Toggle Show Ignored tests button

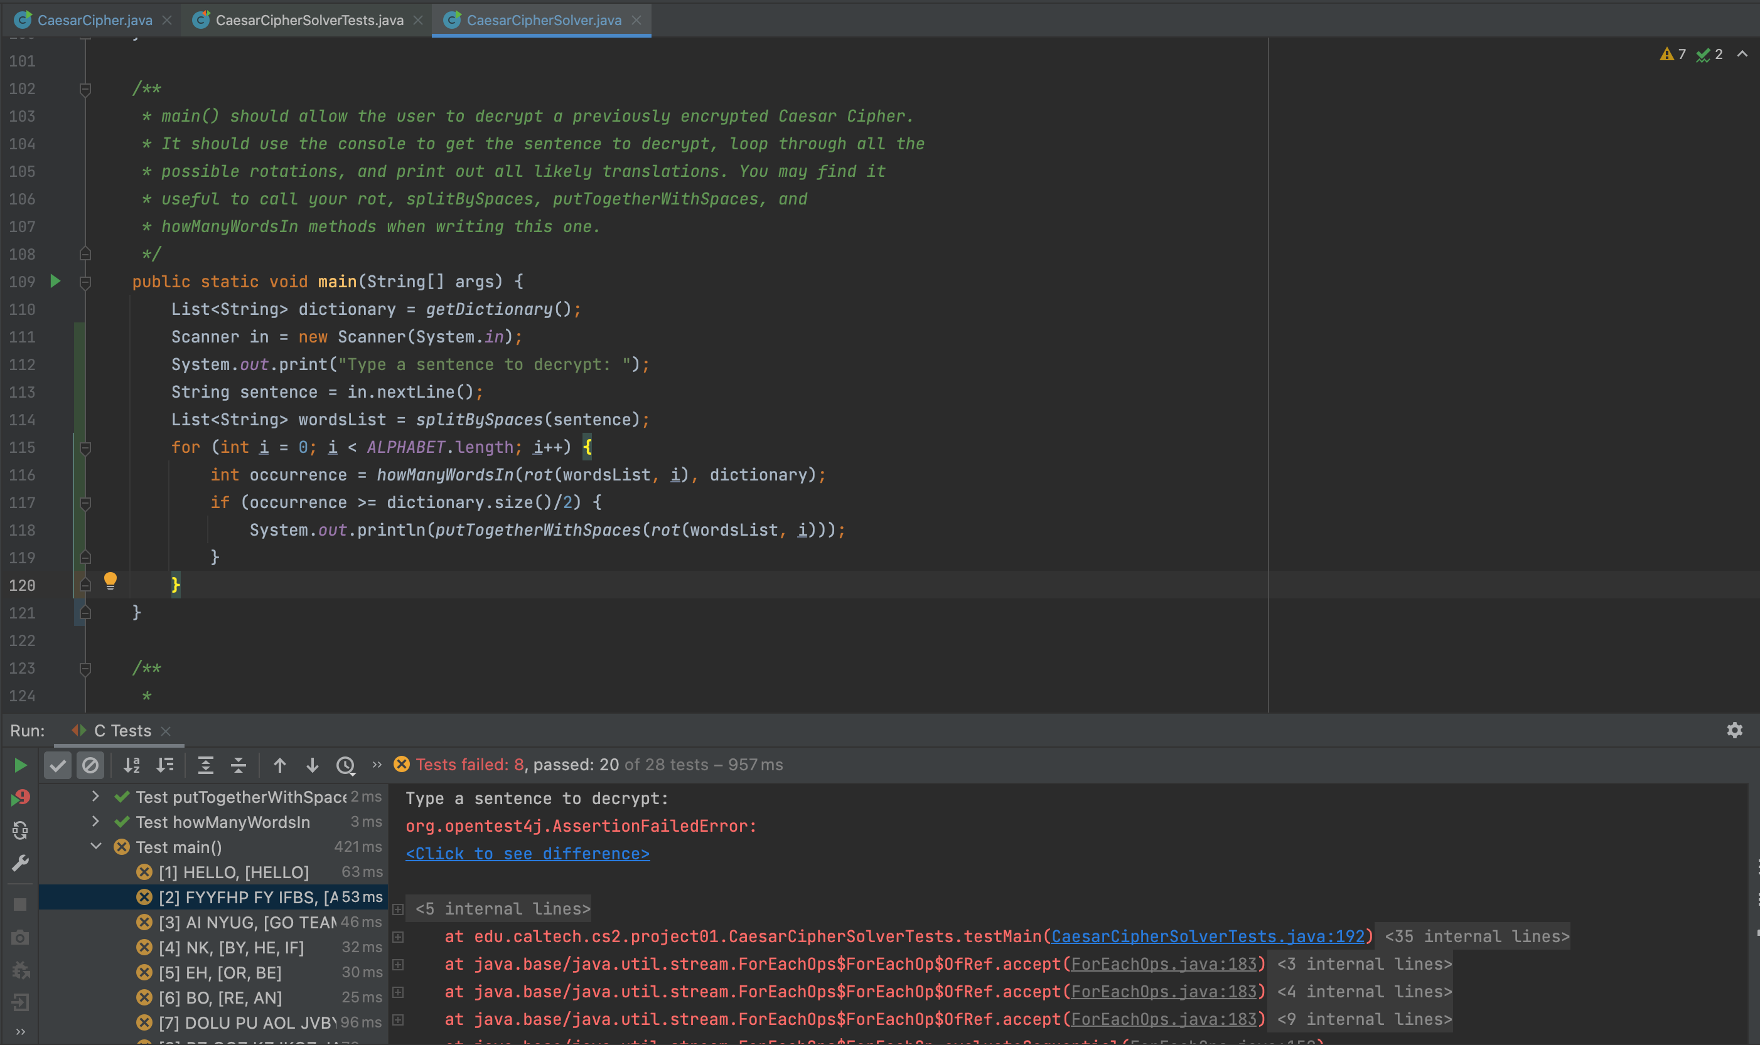[90, 765]
